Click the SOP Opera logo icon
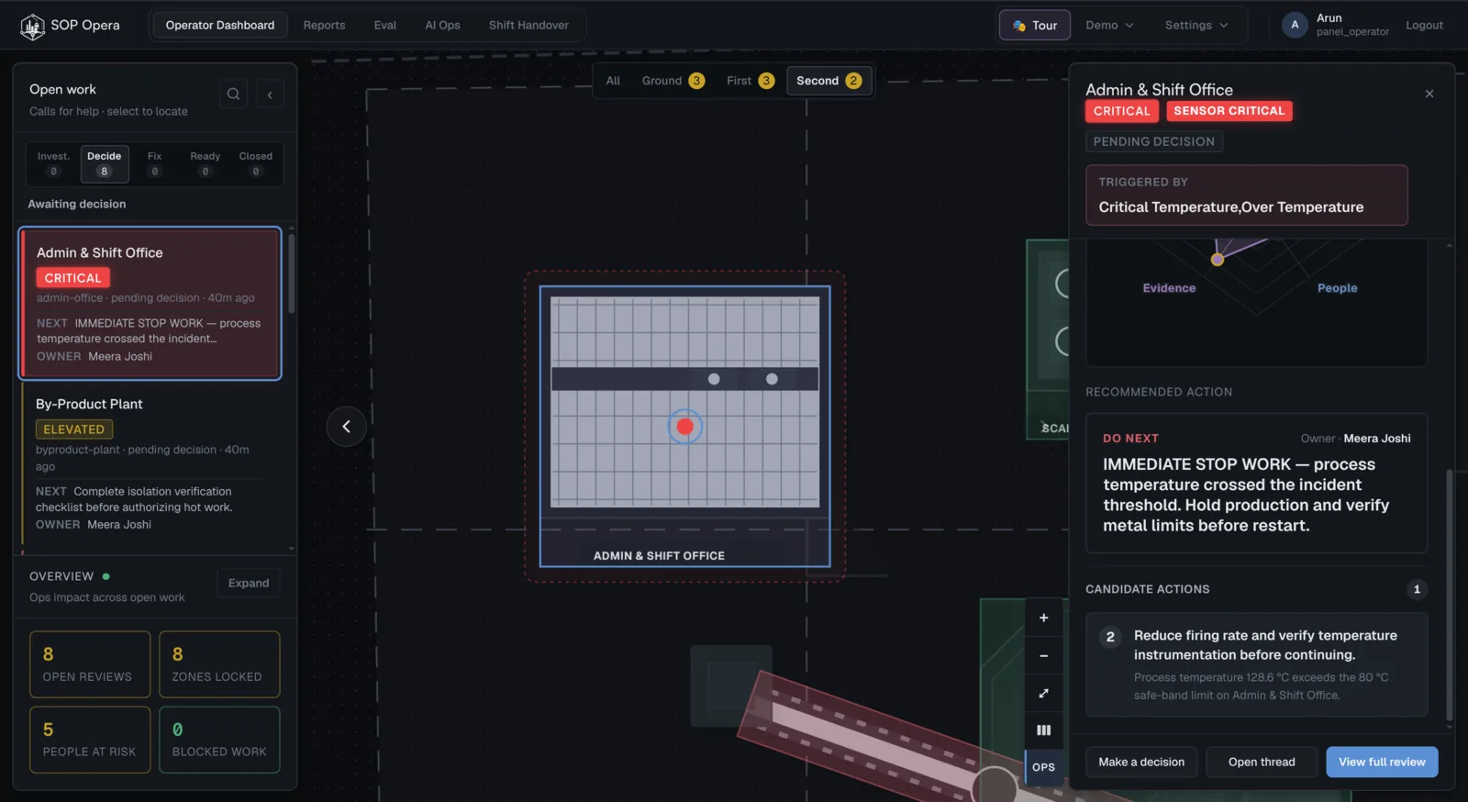 (32, 27)
